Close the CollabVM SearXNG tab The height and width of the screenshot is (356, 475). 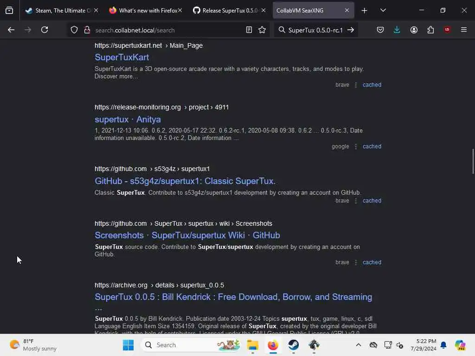pos(347,11)
